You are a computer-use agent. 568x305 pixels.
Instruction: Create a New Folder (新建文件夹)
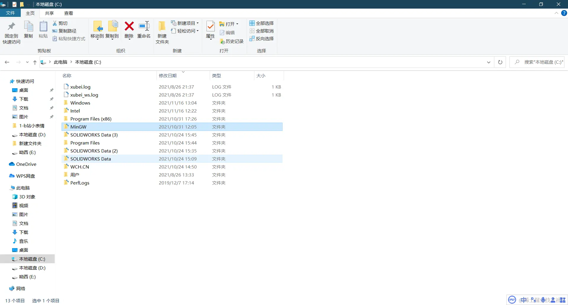[162, 33]
